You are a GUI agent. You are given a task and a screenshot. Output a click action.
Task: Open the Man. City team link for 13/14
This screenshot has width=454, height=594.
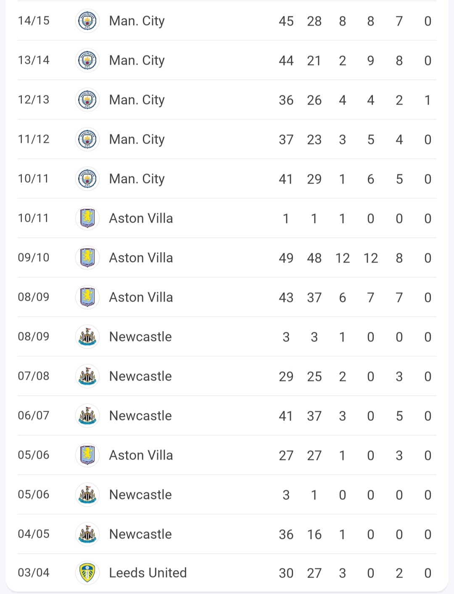coord(137,60)
